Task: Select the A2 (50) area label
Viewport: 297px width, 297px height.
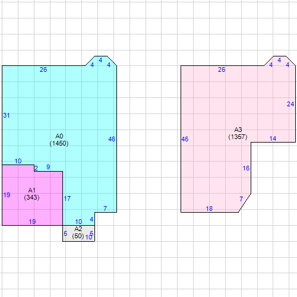Action: coord(78,232)
